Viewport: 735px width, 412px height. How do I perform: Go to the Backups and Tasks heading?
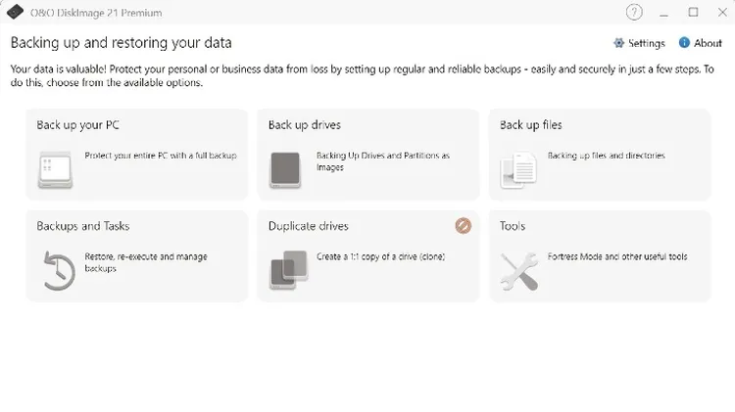(x=83, y=226)
